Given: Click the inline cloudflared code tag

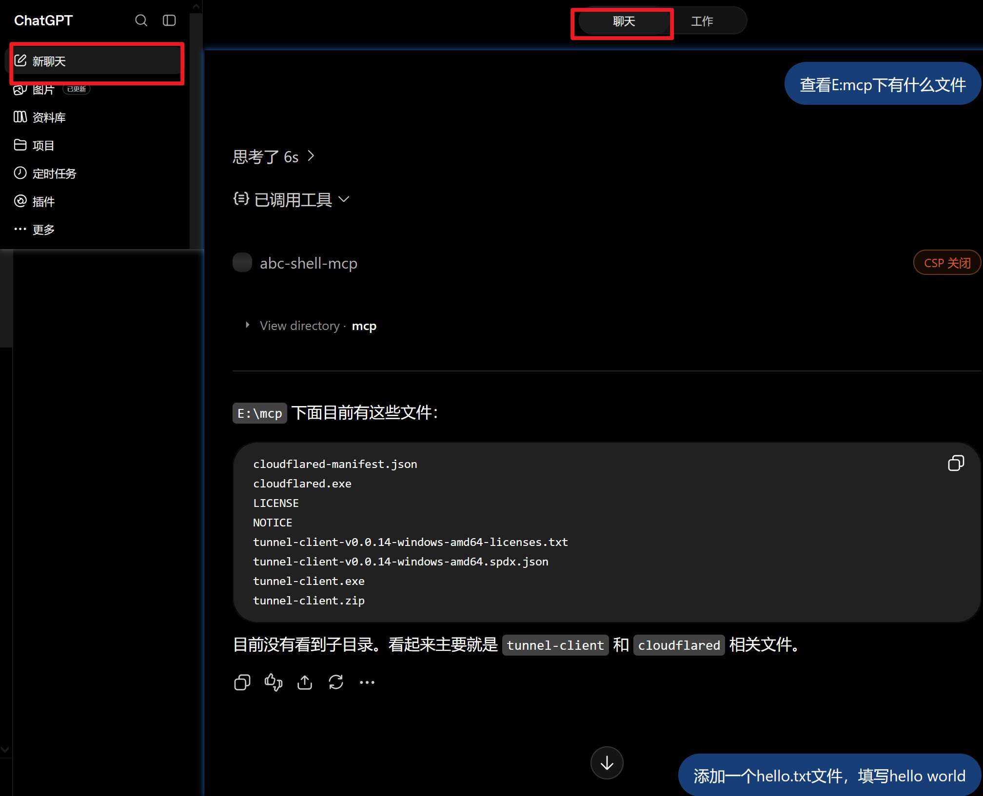Looking at the screenshot, I should (679, 645).
